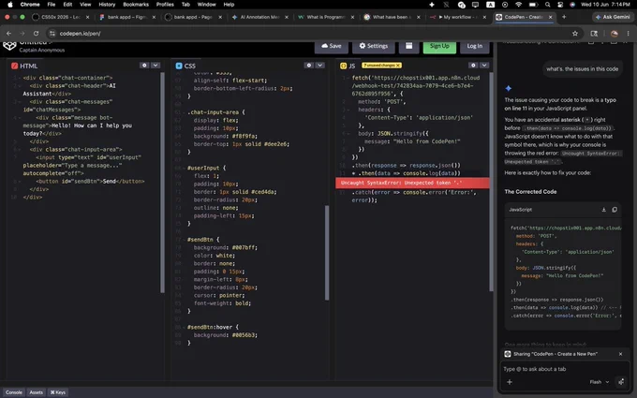This screenshot has width=637, height=398.
Task: Click the codepen.io/pen/ address bar
Action: [309, 34]
